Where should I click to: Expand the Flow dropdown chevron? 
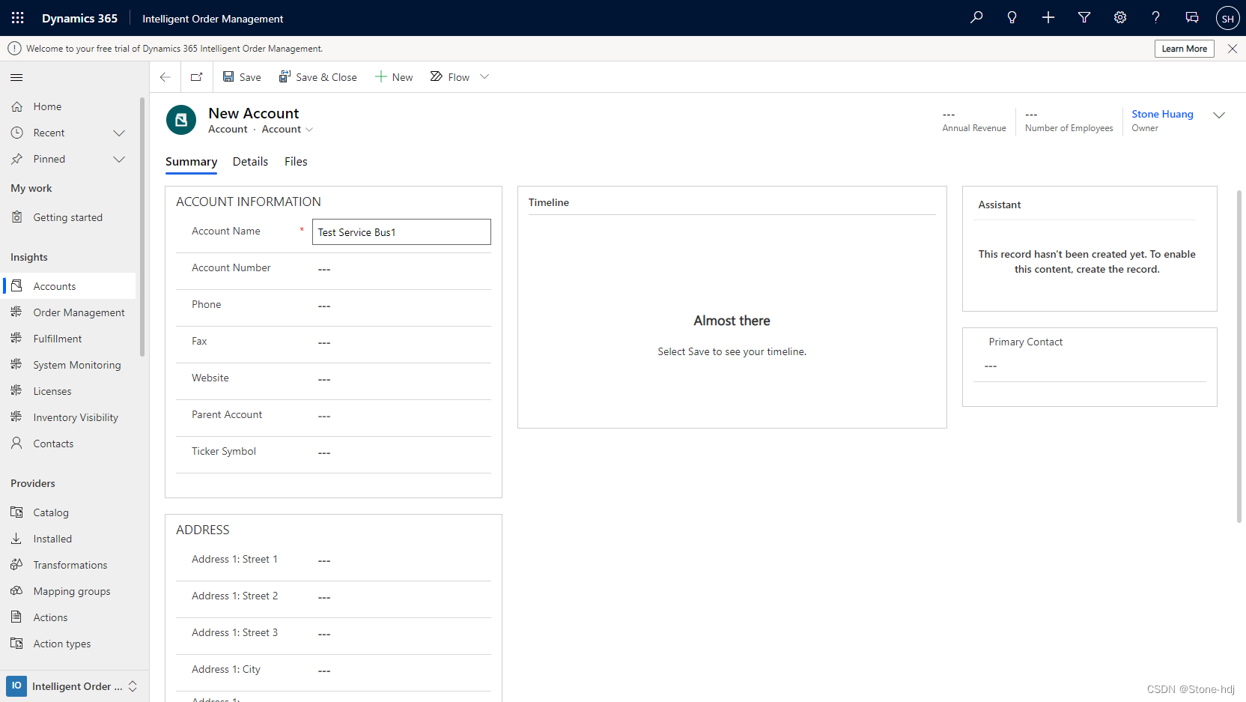(x=484, y=77)
